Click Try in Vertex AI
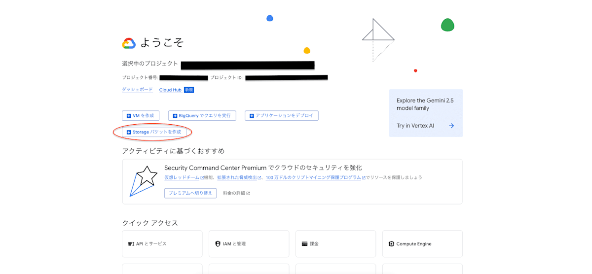The image size is (592, 274). (415, 126)
